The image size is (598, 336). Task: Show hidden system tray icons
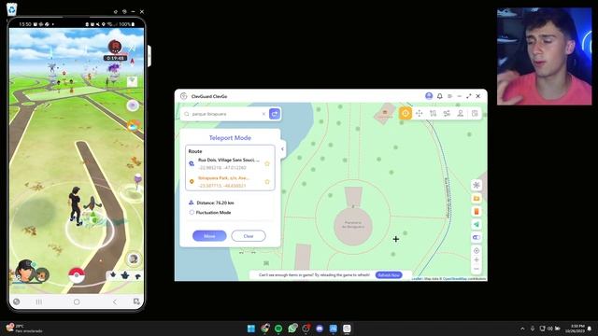(522, 329)
